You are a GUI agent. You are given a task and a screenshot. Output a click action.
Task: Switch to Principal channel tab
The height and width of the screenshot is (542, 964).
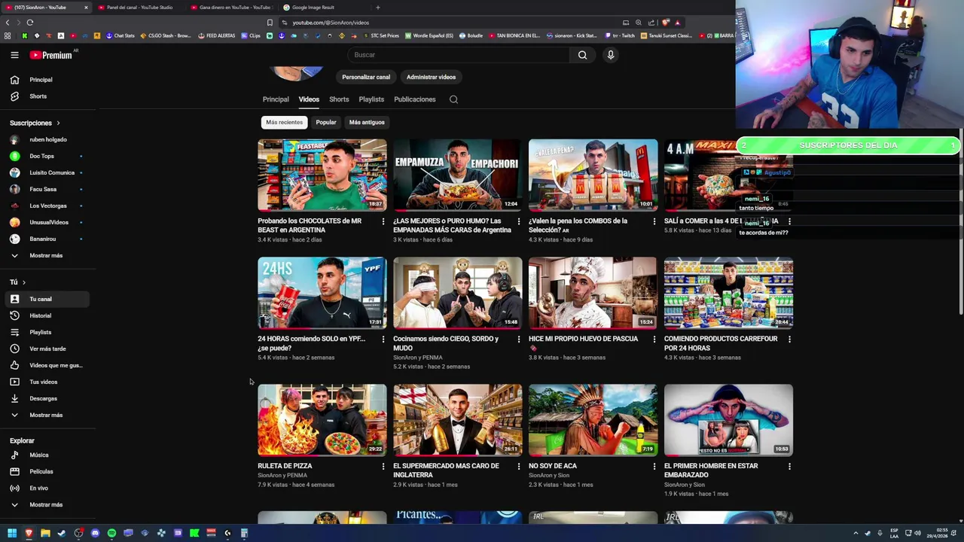[x=276, y=99]
